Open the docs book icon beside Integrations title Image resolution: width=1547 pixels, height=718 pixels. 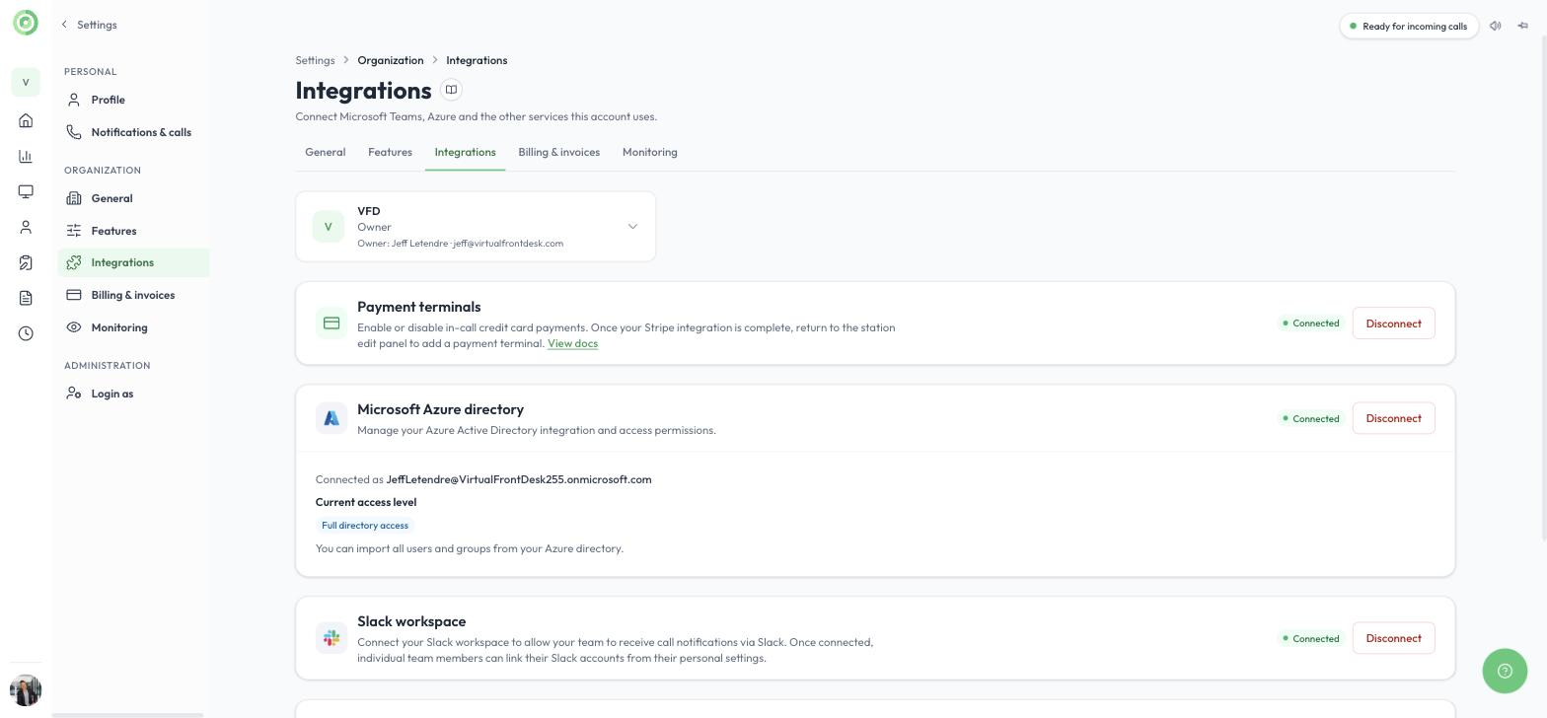(451, 90)
